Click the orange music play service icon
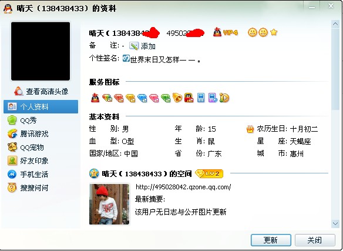343x251 pixels. point(224,98)
